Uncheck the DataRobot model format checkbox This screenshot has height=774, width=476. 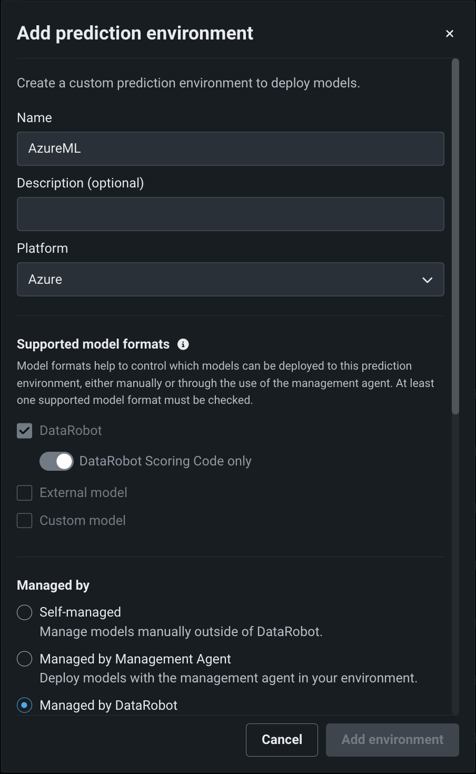click(25, 431)
